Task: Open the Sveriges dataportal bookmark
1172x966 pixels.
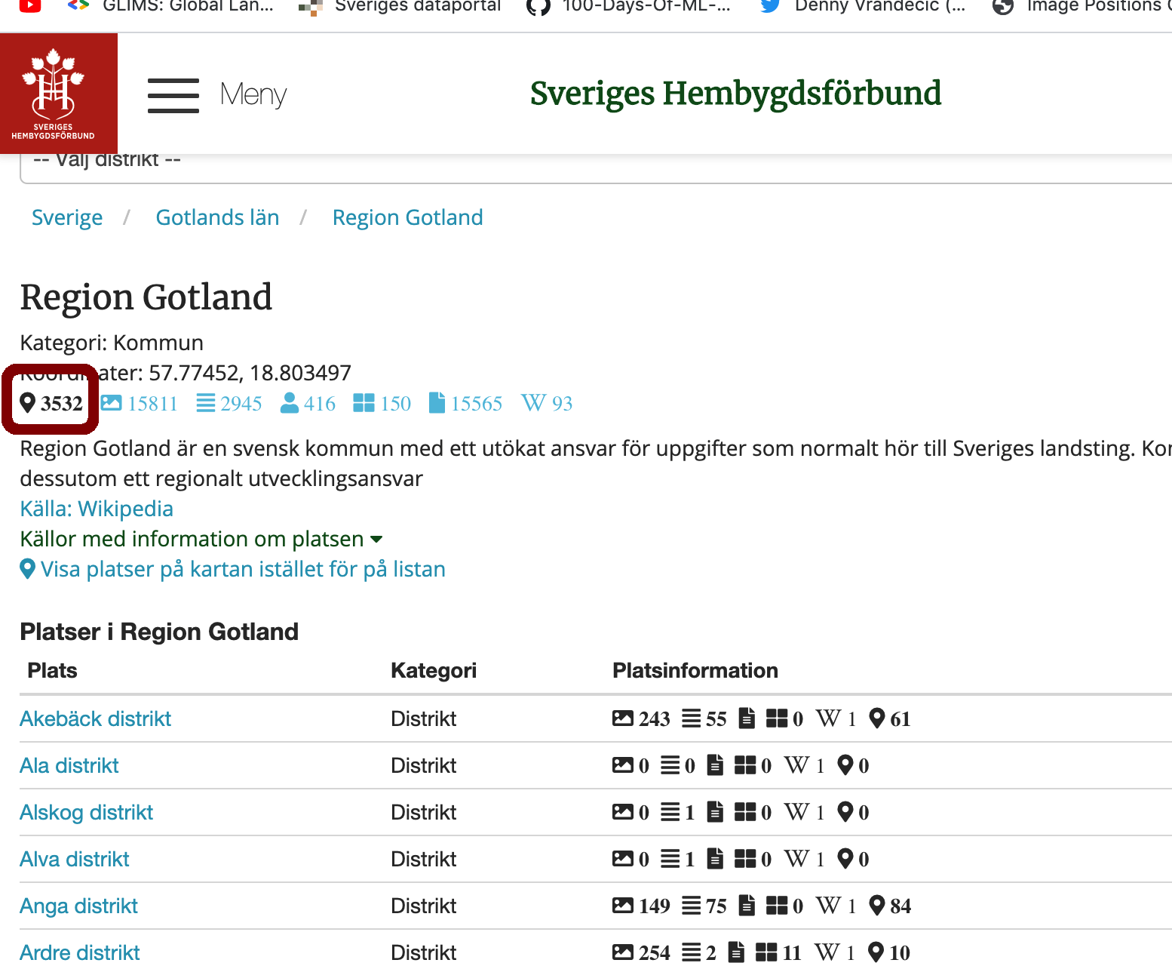Action: [400, 7]
